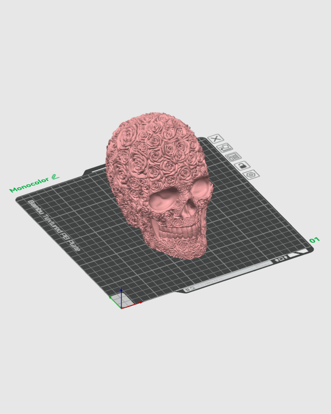Click the small icons at plate's bottom-right edge
This screenshot has height=414, width=331.
click(281, 259)
